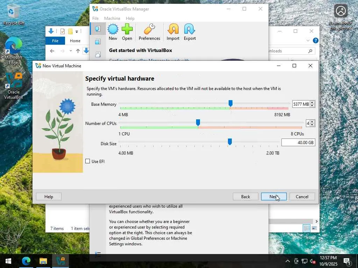Click the Import appliance icon
The height and width of the screenshot is (268, 358).
click(173, 32)
